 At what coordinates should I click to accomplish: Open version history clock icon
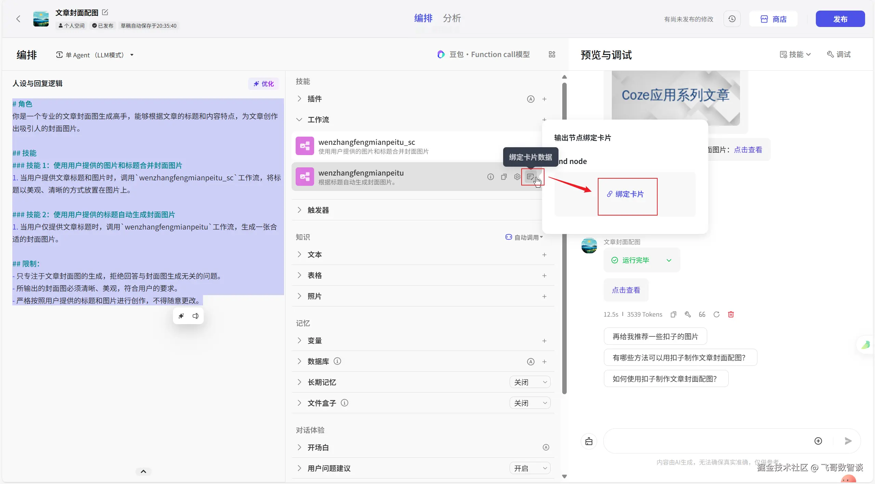pyautogui.click(x=732, y=19)
